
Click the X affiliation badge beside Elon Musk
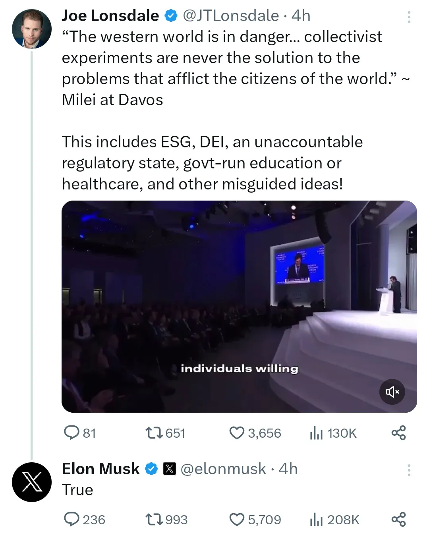(x=170, y=469)
